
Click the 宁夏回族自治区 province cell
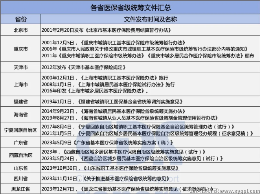click(x=20, y=130)
